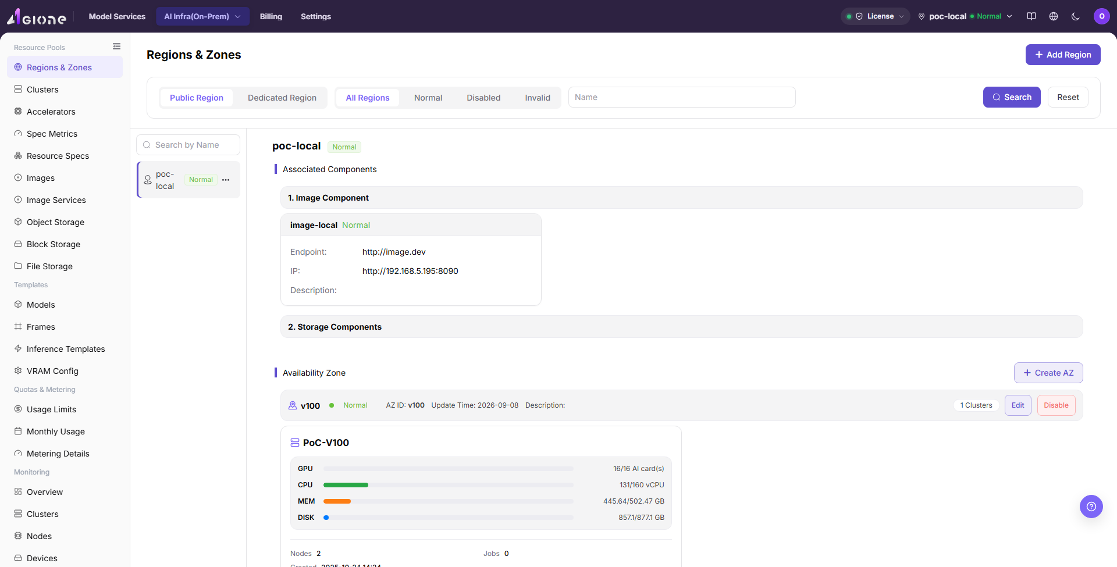Toggle dark mode moon icon

point(1076,16)
